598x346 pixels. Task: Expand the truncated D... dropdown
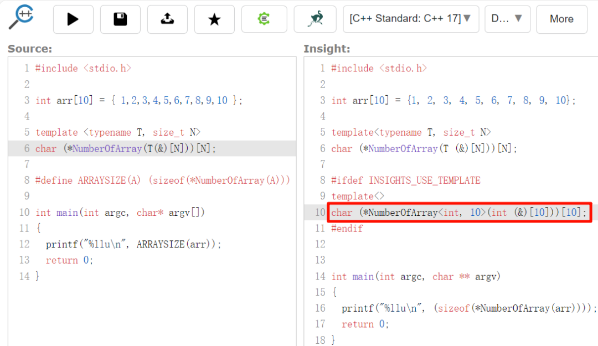point(507,19)
